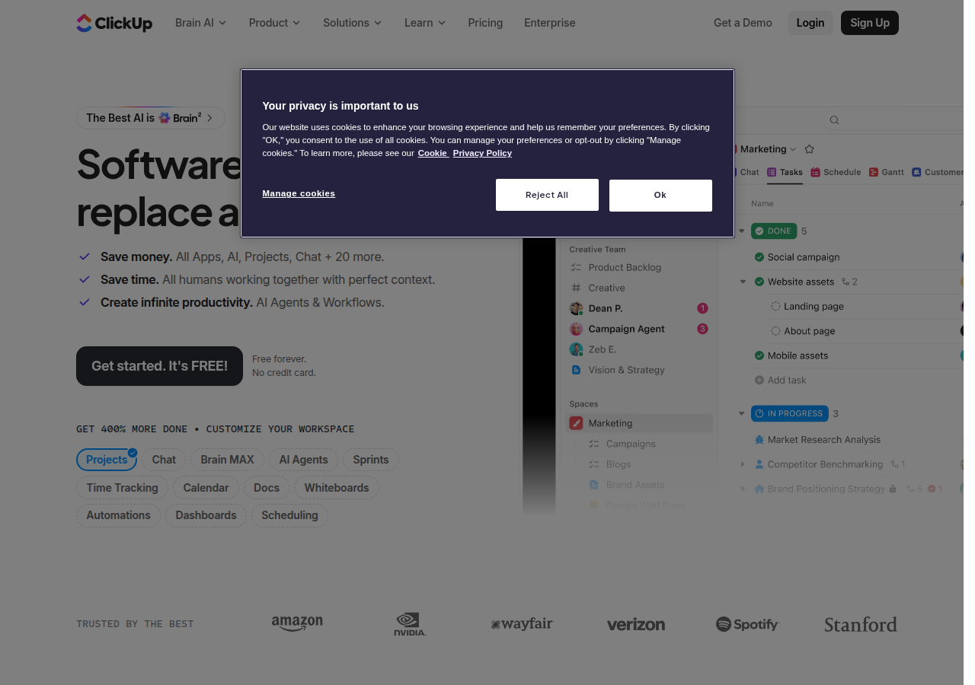Expand Competitor Benchmarking task
Image resolution: width=975 pixels, height=685 pixels.
pos(743,464)
